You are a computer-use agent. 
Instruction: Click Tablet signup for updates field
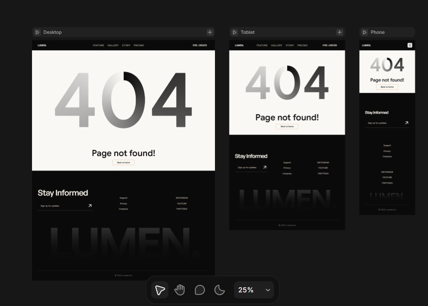tap(251, 167)
